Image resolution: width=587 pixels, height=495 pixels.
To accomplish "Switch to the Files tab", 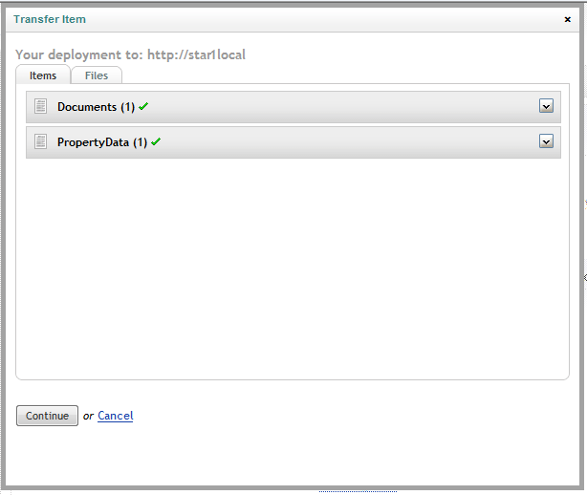I will pyautogui.click(x=97, y=75).
